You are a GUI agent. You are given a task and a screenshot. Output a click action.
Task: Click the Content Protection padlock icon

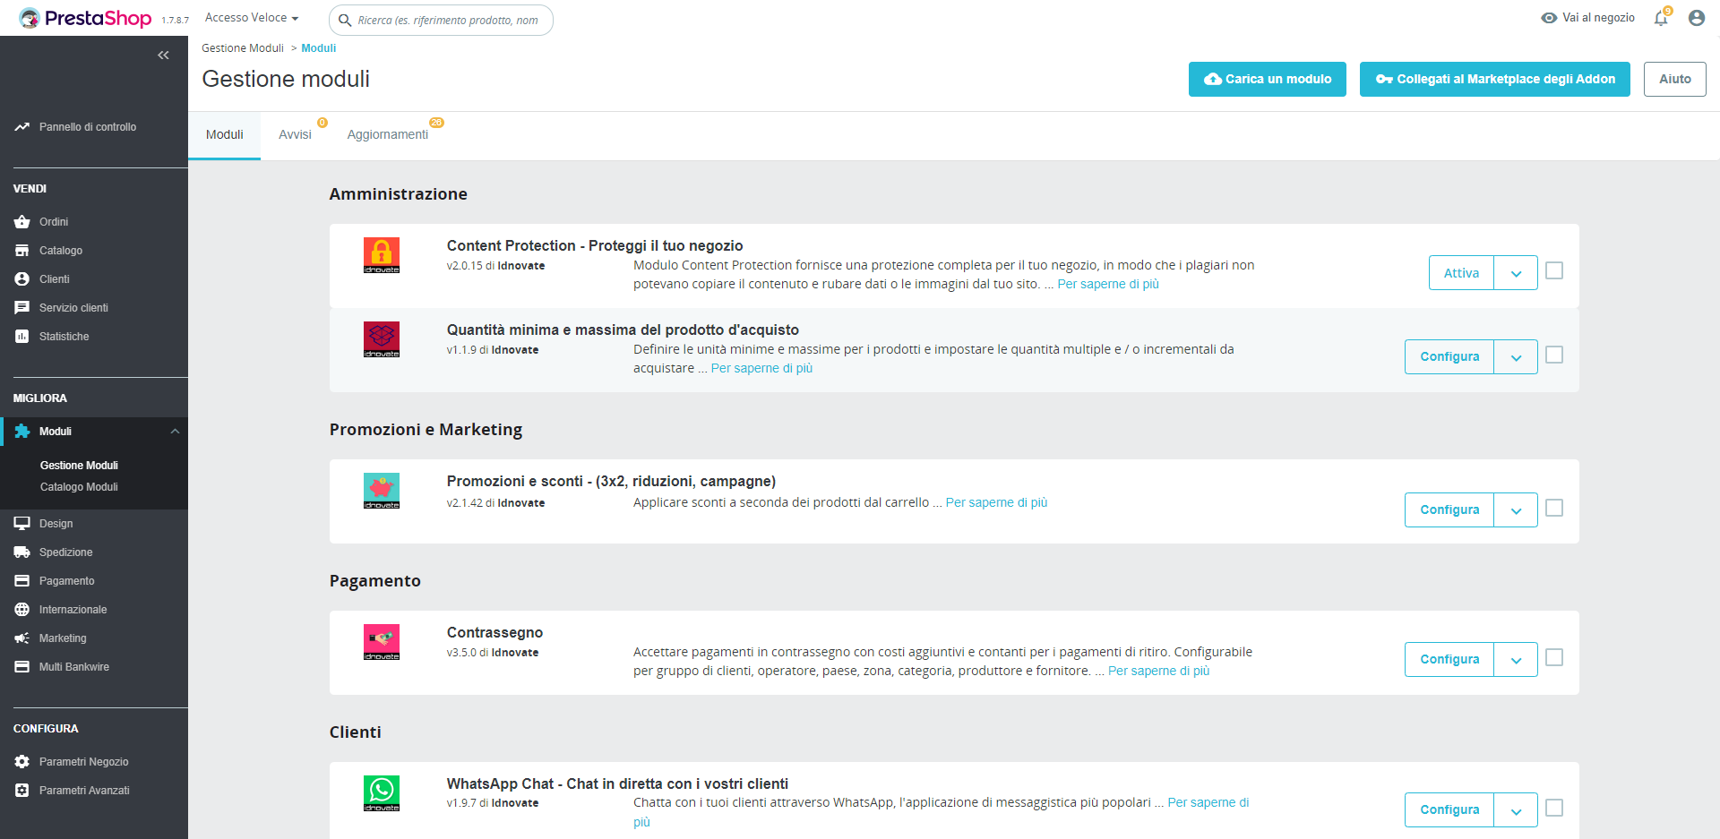click(382, 255)
